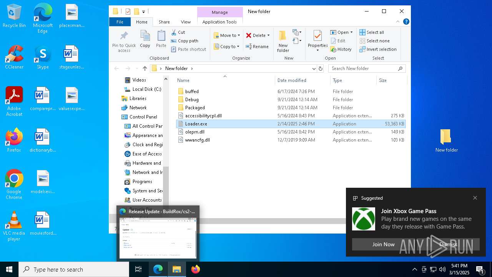Sort files by Name column
492x277 pixels.
[225, 80]
